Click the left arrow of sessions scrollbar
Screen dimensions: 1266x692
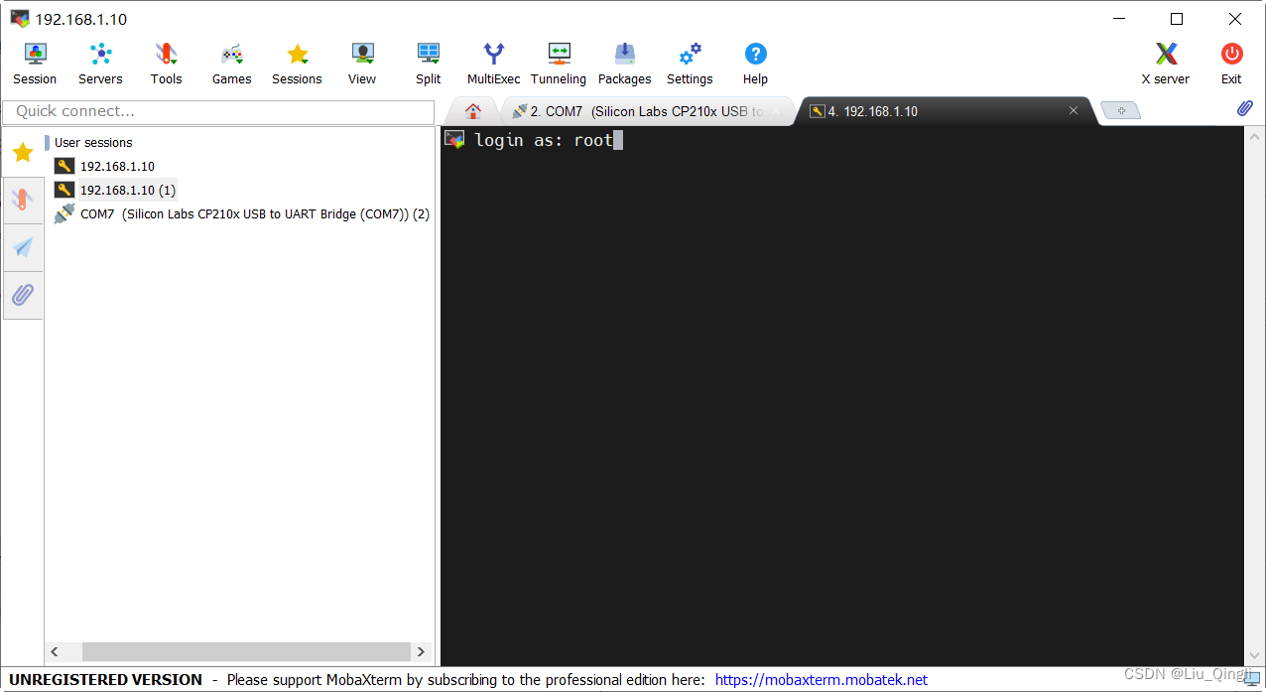55,651
